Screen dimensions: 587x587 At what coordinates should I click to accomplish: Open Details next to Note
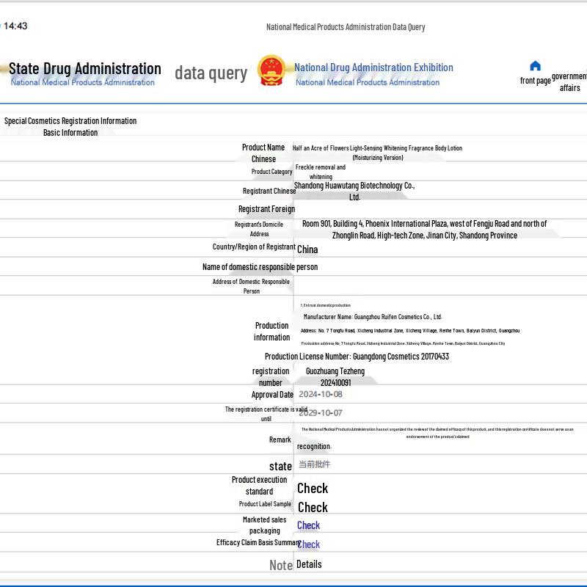(x=309, y=564)
